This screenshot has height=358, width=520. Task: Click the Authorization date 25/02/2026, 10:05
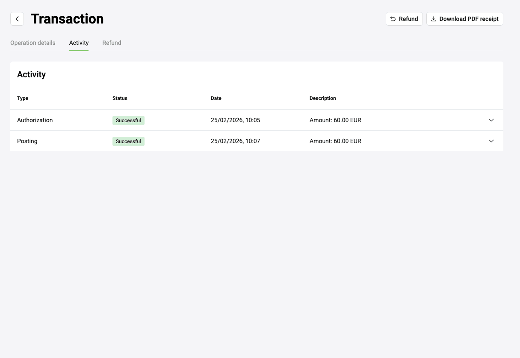click(235, 120)
